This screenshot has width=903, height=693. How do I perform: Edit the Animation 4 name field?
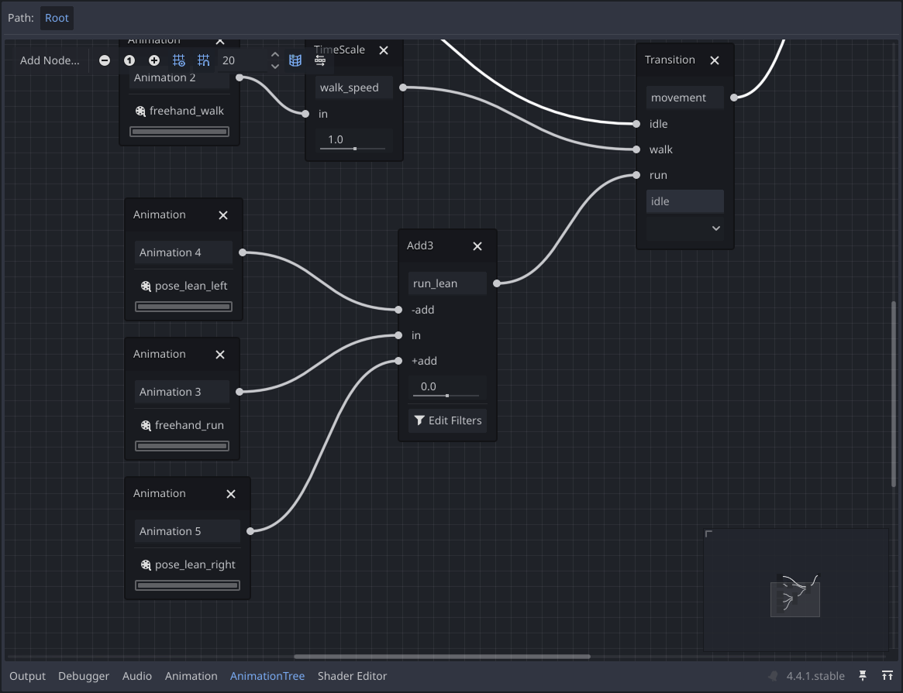[x=184, y=252]
